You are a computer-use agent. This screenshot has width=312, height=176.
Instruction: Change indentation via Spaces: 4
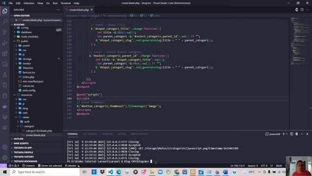tap(253, 166)
